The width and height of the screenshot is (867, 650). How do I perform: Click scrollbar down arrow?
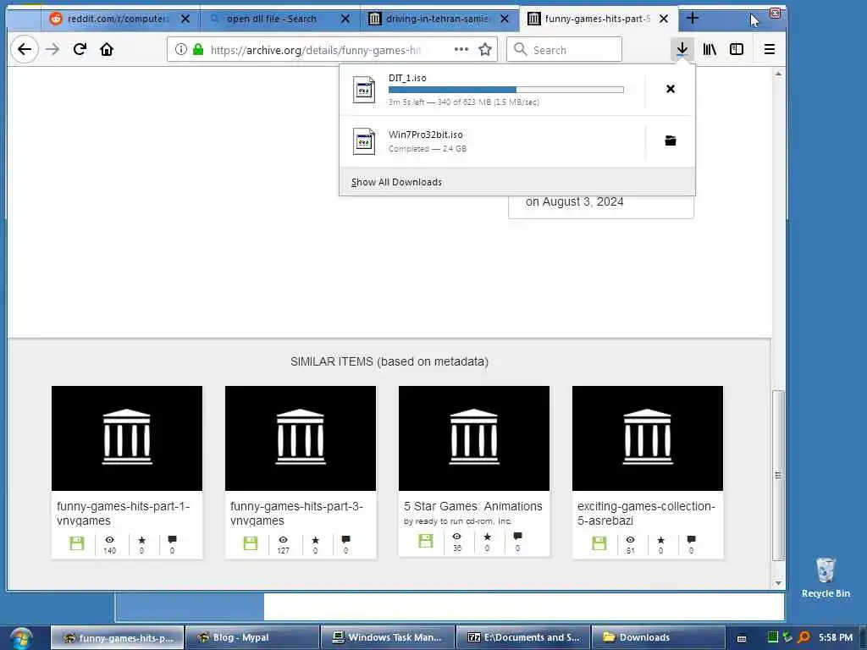[778, 582]
